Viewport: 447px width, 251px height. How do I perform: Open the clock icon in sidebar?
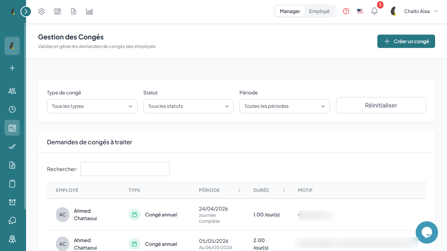click(x=12, y=109)
